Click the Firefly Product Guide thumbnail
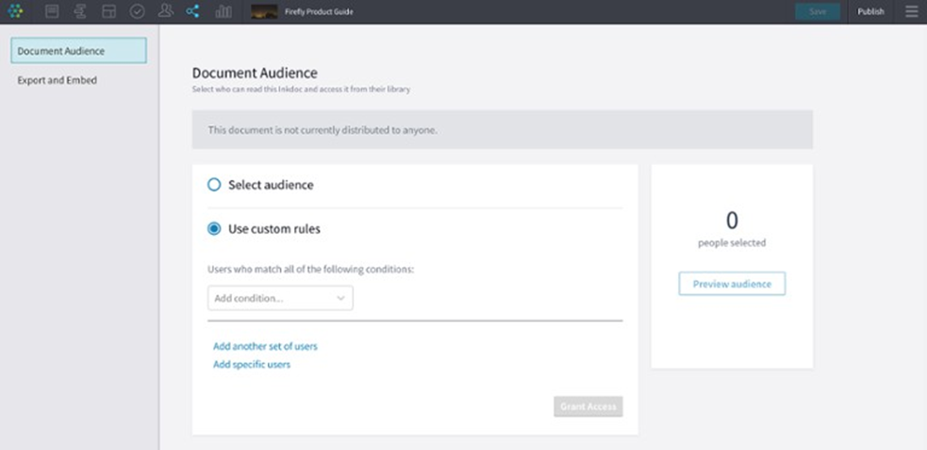This screenshot has width=927, height=450. (x=264, y=11)
